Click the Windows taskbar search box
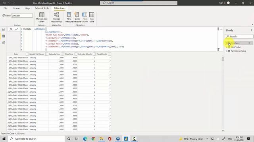 [x=36, y=138]
